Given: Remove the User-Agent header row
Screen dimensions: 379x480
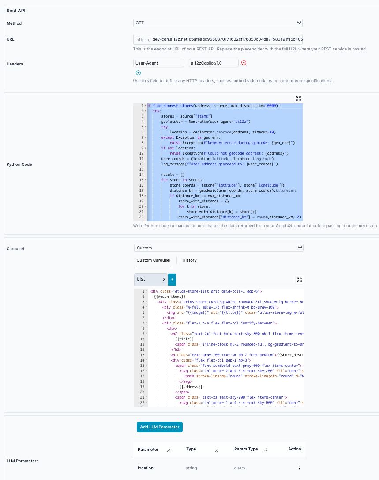Looking at the screenshot, I should (x=244, y=63).
